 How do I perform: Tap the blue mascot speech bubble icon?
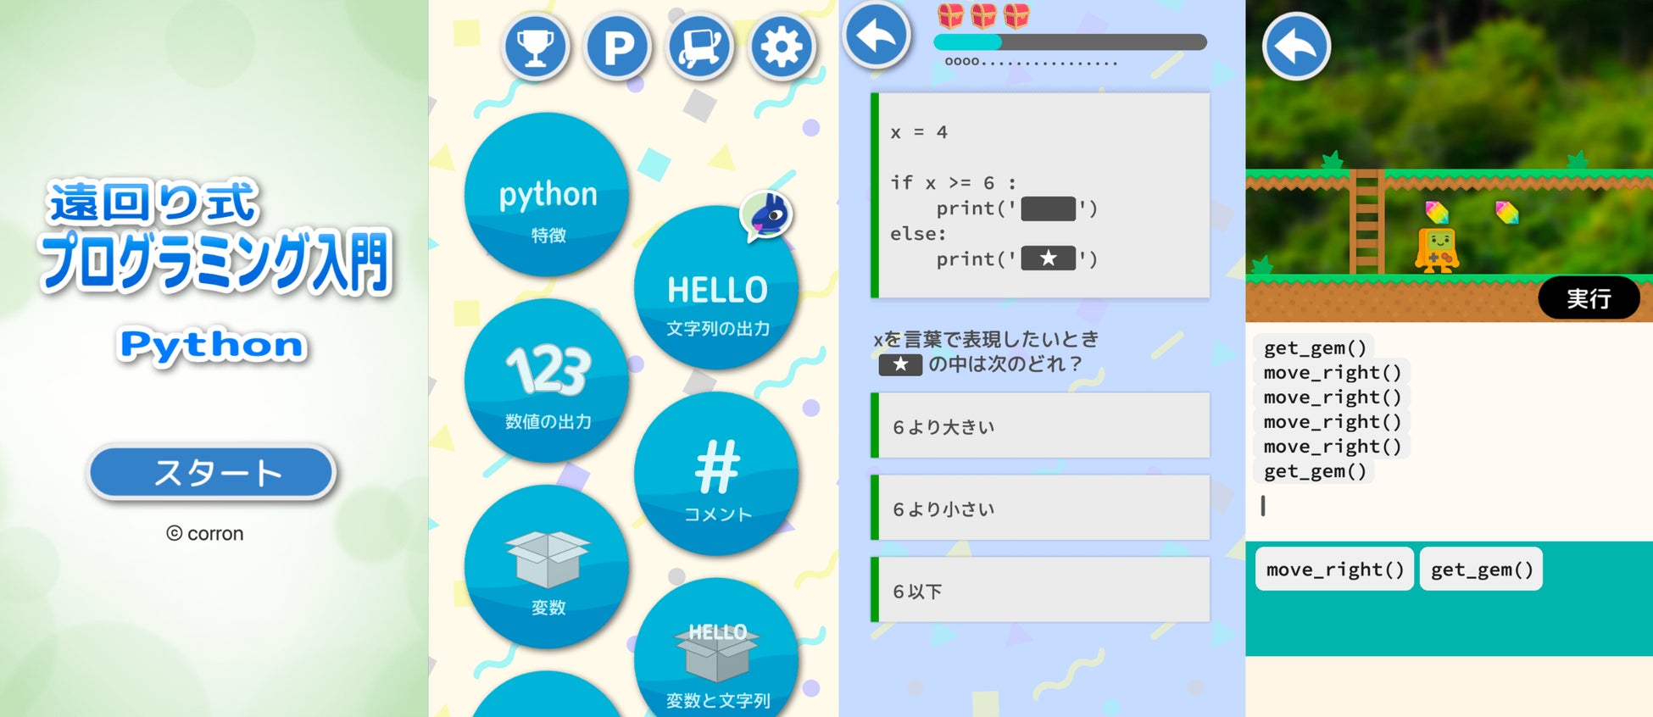point(768,216)
